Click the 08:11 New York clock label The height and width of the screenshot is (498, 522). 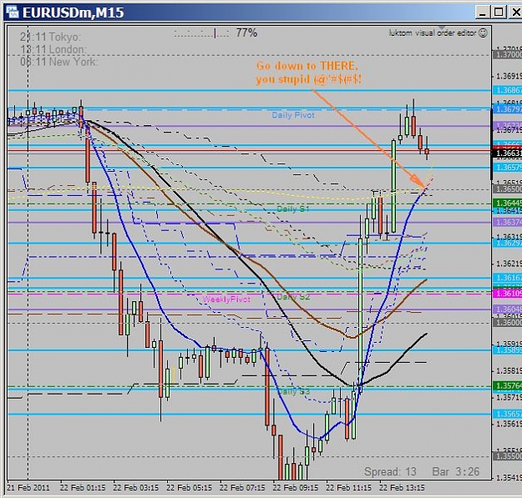click(x=59, y=62)
